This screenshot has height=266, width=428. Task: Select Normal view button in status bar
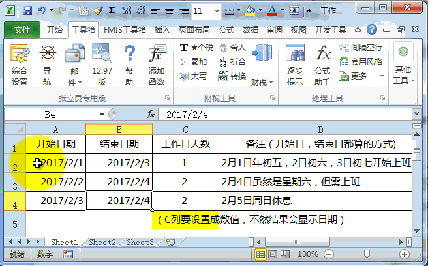(x=261, y=254)
